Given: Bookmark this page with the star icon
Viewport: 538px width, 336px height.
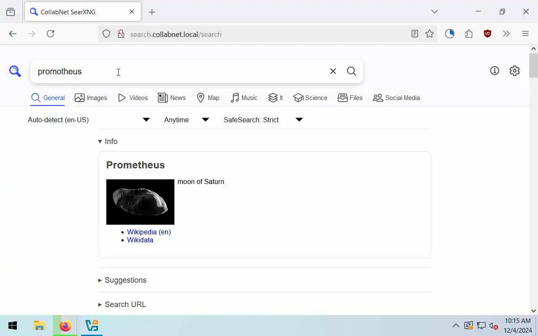Looking at the screenshot, I should click(430, 34).
